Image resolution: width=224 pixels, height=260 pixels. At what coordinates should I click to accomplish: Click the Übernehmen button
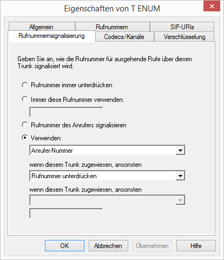pyautogui.click(x=152, y=245)
